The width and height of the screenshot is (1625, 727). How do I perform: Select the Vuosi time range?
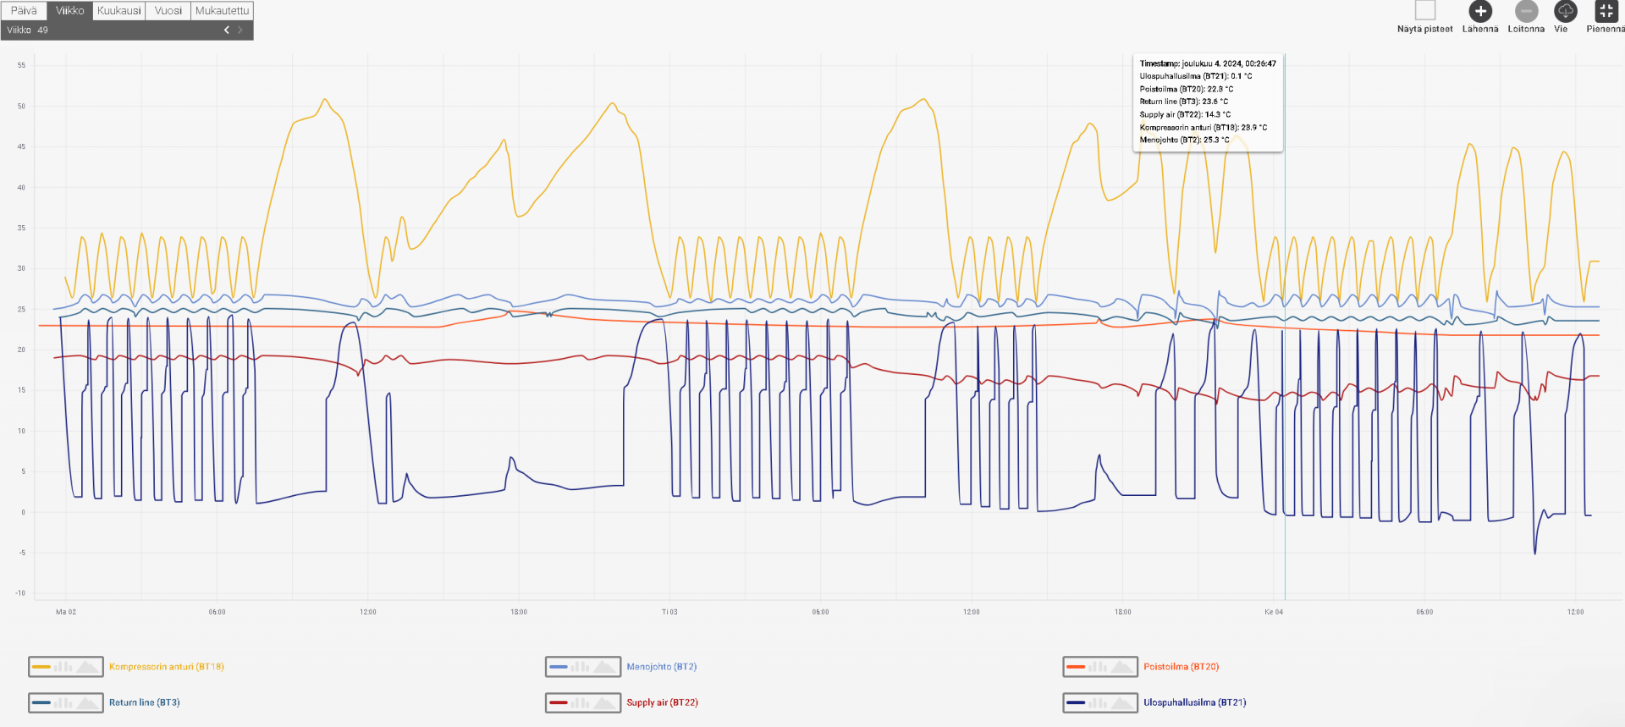pyautogui.click(x=168, y=10)
